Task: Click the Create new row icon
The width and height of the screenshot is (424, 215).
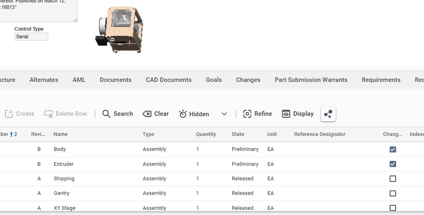Action: click(9, 114)
